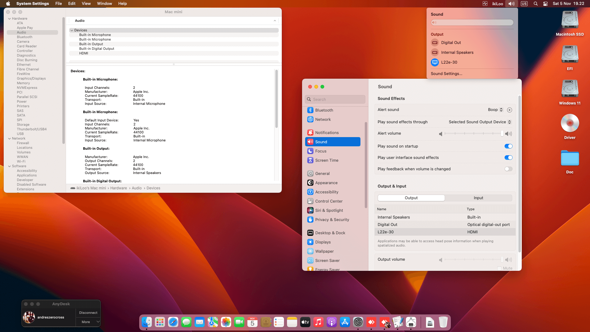Enable Play feedback when volume is changed
Viewport: 590px width, 332px height.
[x=508, y=169]
